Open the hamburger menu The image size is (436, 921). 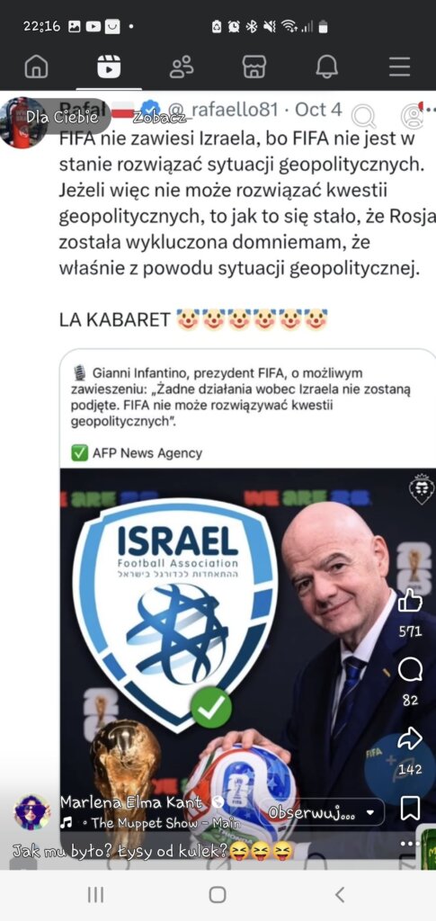coord(400,67)
